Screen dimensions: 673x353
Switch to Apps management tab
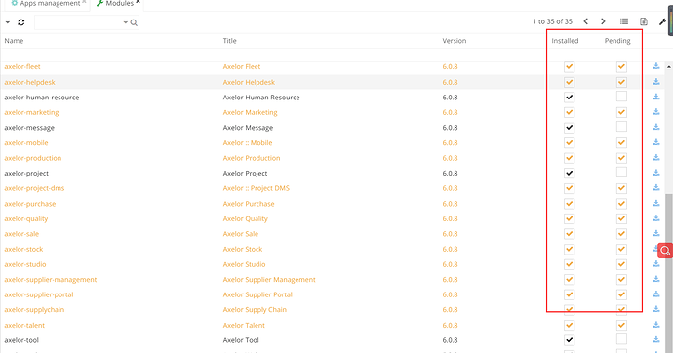(50, 4)
